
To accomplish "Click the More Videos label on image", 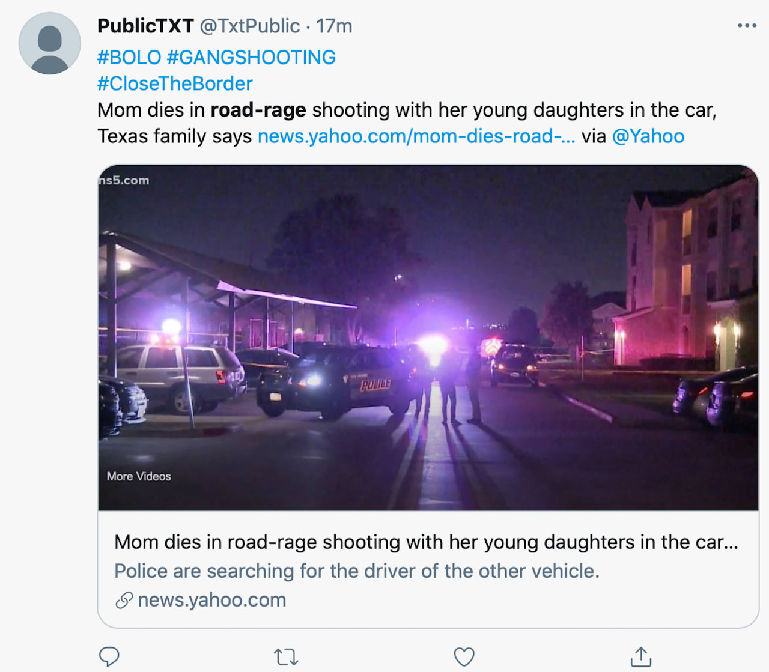I will tap(139, 476).
